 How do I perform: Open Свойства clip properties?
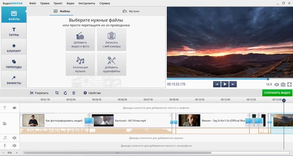click(x=92, y=93)
